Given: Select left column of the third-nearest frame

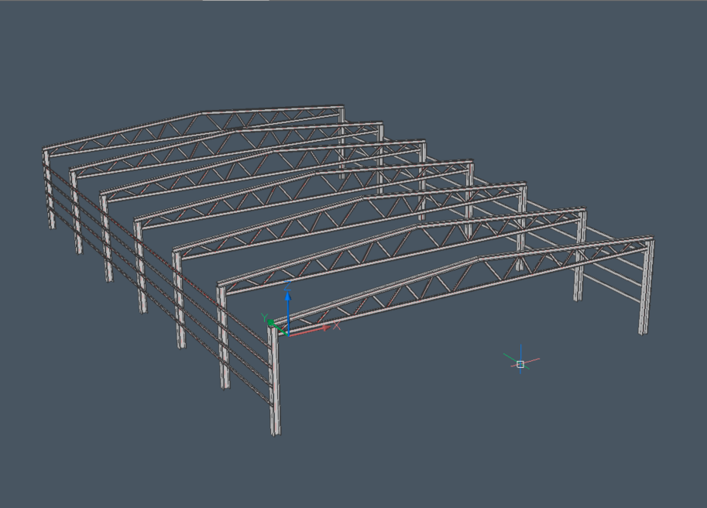Looking at the screenshot, I should 179,302.
